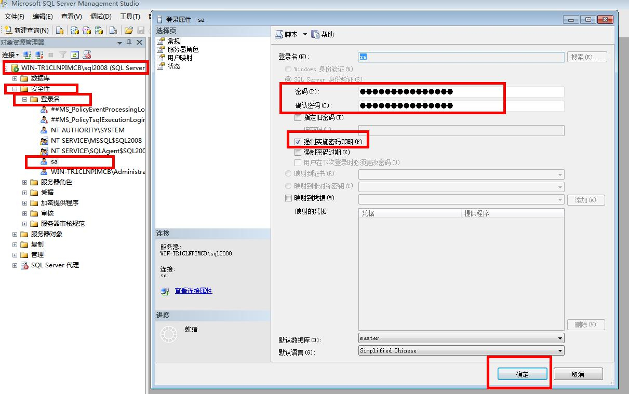629x394 pixels.
Task: Toggle 强制实施密码策略 checkbox
Action: pyautogui.click(x=298, y=142)
